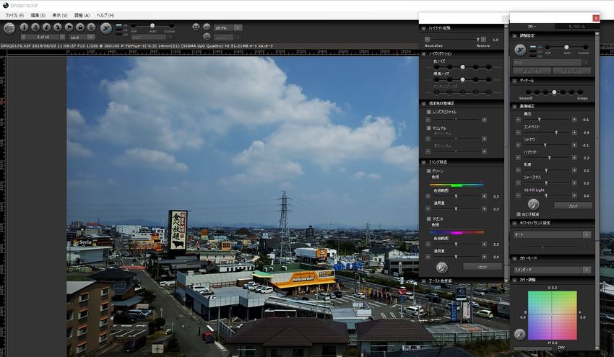Show image information with the i icon

tap(25, 27)
